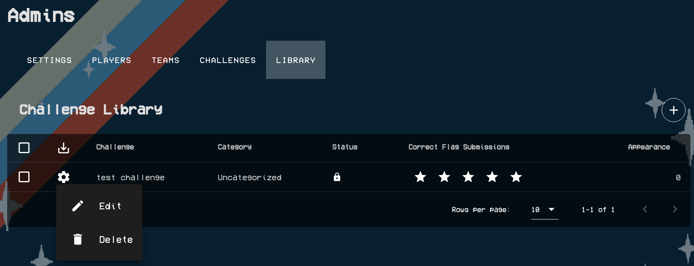694x266 pixels.
Task: Click the 'Challenge Library' heading
Action: click(x=91, y=110)
